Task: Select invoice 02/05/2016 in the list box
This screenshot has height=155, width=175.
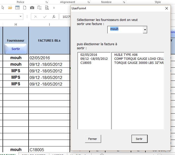Action: click(89, 55)
